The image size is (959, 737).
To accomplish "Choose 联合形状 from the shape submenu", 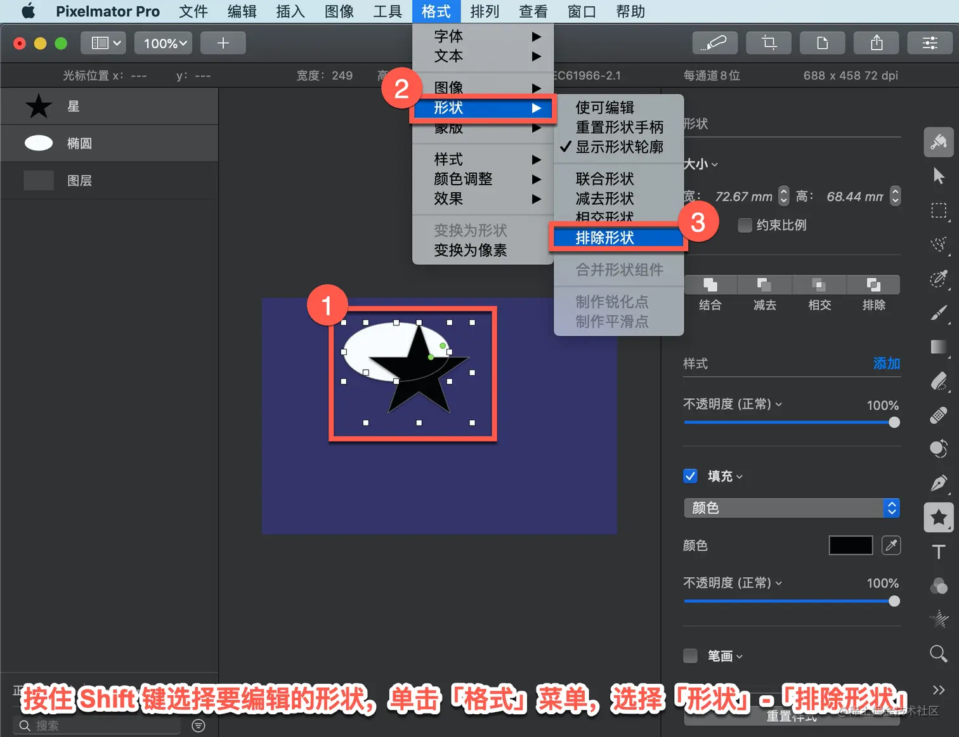I will (x=618, y=179).
